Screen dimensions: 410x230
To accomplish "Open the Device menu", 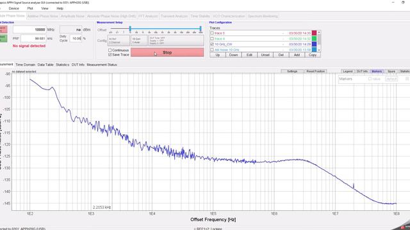I will [13, 8].
